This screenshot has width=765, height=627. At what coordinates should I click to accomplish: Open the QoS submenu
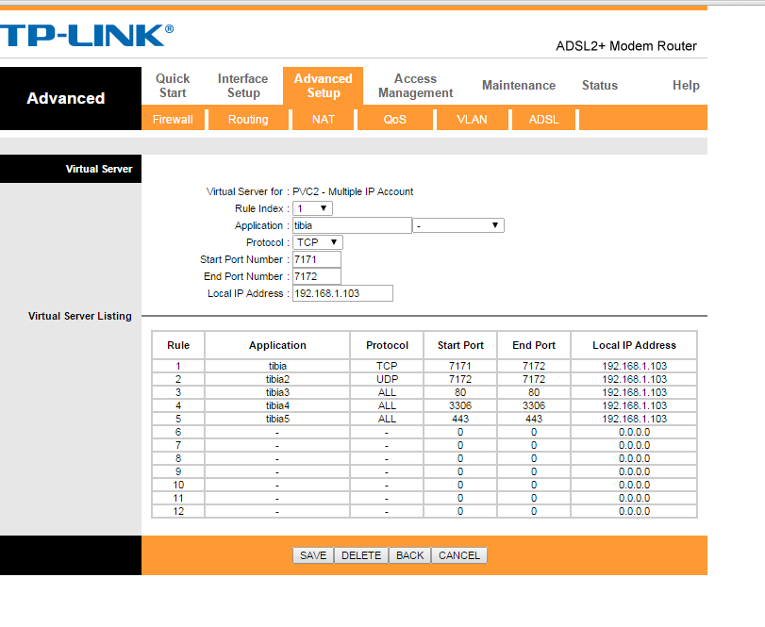tap(394, 120)
